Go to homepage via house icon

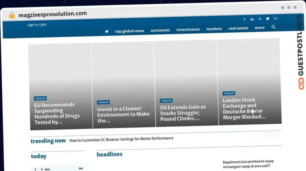107,31
